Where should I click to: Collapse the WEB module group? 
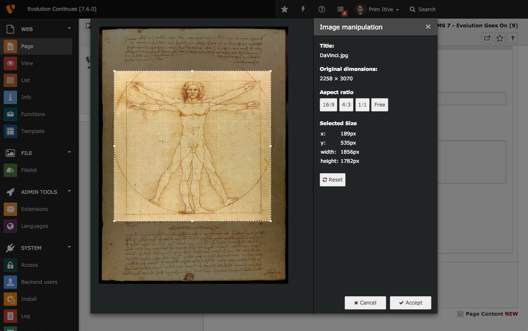click(69, 29)
